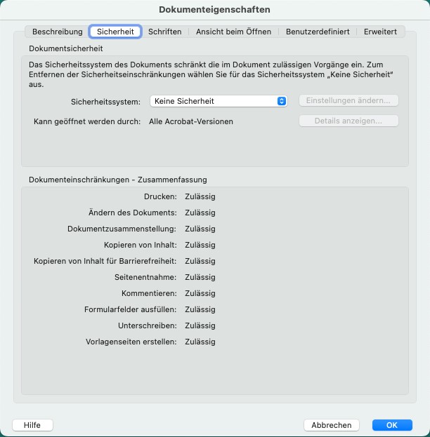Screen dimensions: 430x437
Task: Click the Seitenentnahme label
Action: point(145,277)
